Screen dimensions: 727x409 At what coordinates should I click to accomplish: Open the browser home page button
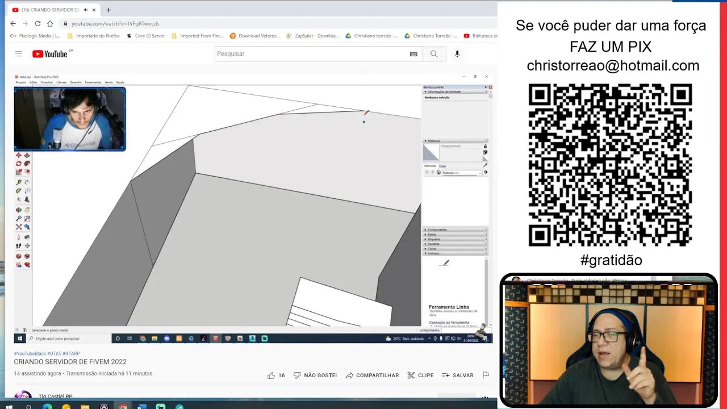(x=50, y=23)
